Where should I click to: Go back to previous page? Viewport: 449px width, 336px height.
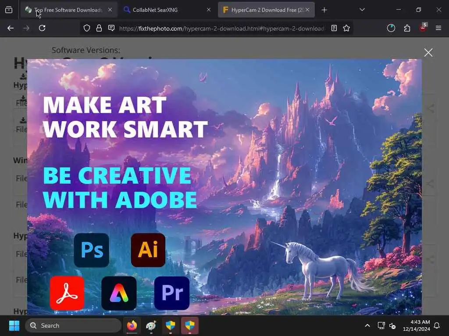11,28
